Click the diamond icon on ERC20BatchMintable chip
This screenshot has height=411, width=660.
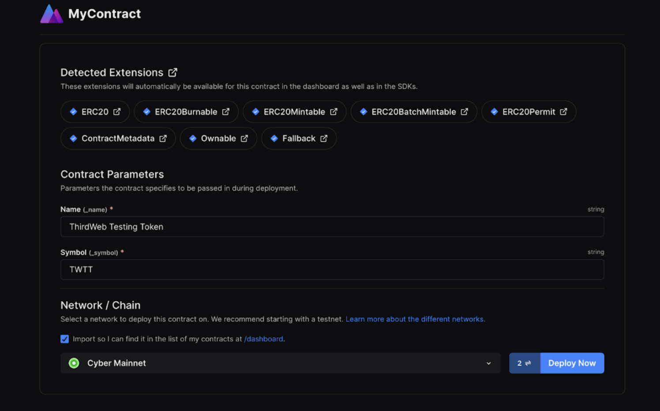pyautogui.click(x=364, y=112)
